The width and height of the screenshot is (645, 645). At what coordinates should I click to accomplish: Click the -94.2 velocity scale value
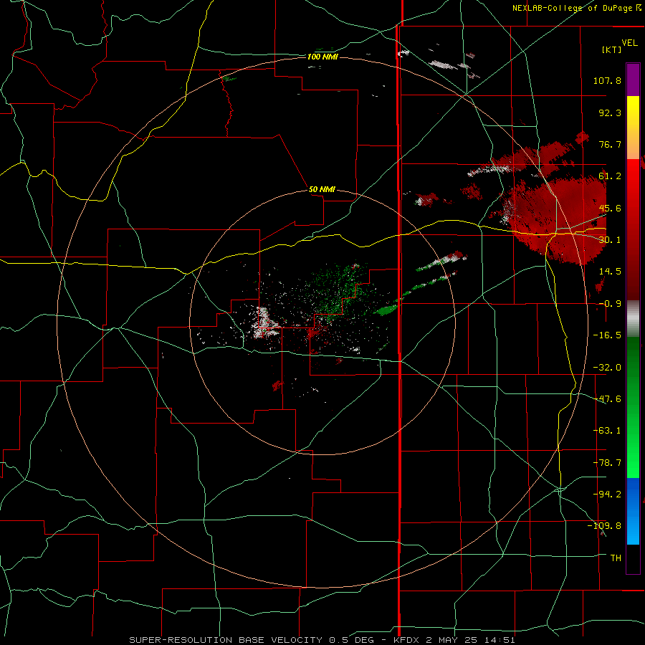[x=607, y=494]
